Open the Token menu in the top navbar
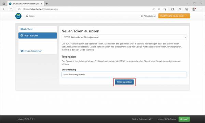 click(x=30, y=16)
